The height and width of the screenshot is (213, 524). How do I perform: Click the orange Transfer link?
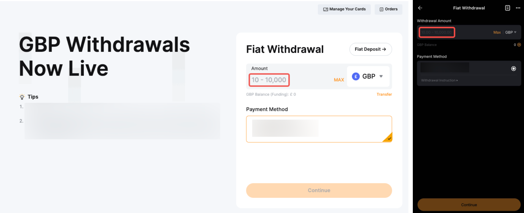(384, 94)
